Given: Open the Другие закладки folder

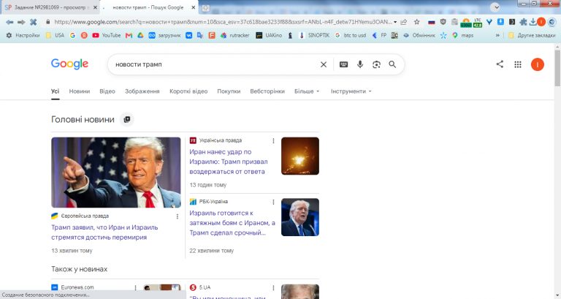Looking at the screenshot, I should (x=532, y=35).
